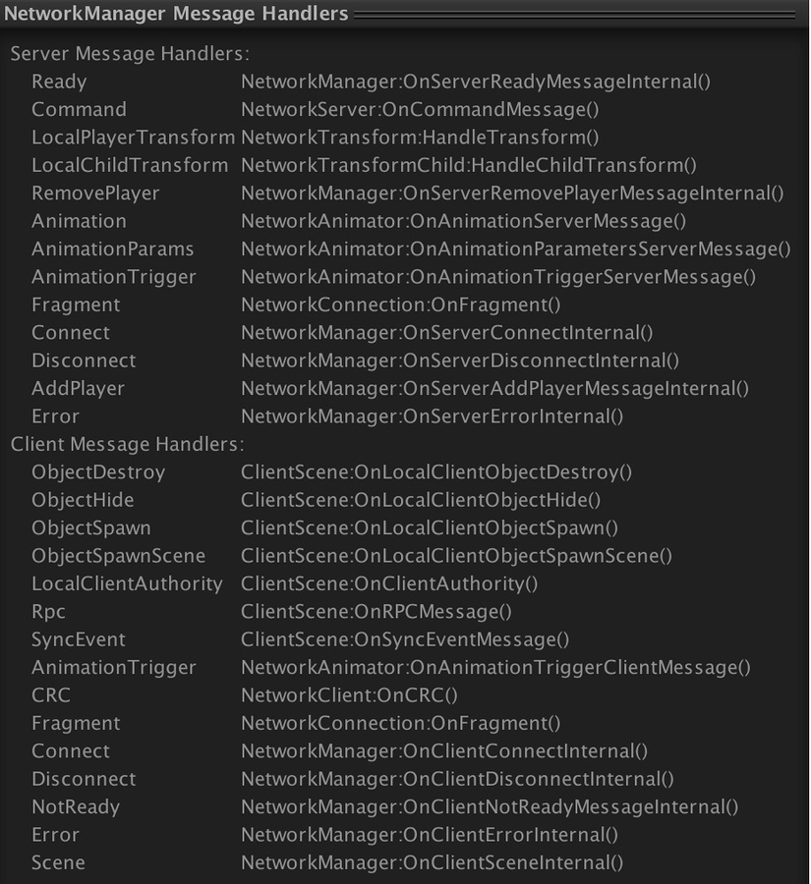This screenshot has height=884, width=811.
Task: Select the Animation server handler row
Action: [x=79, y=221]
